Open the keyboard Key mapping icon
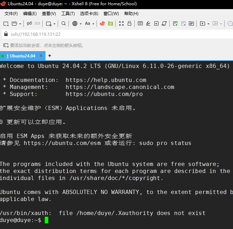This screenshot has height=229, width=233. 140,23
